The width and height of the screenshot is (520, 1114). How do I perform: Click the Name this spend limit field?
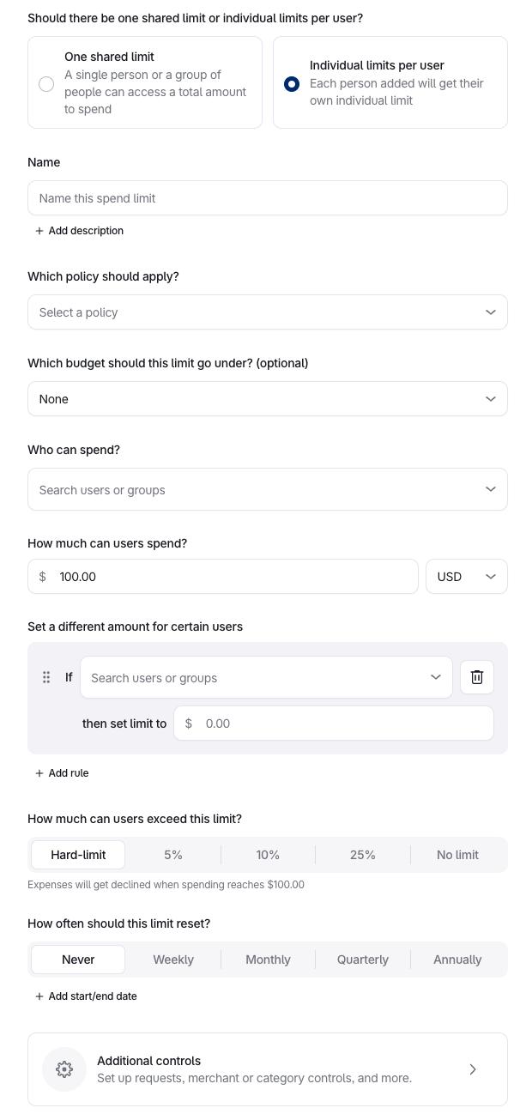click(x=267, y=198)
